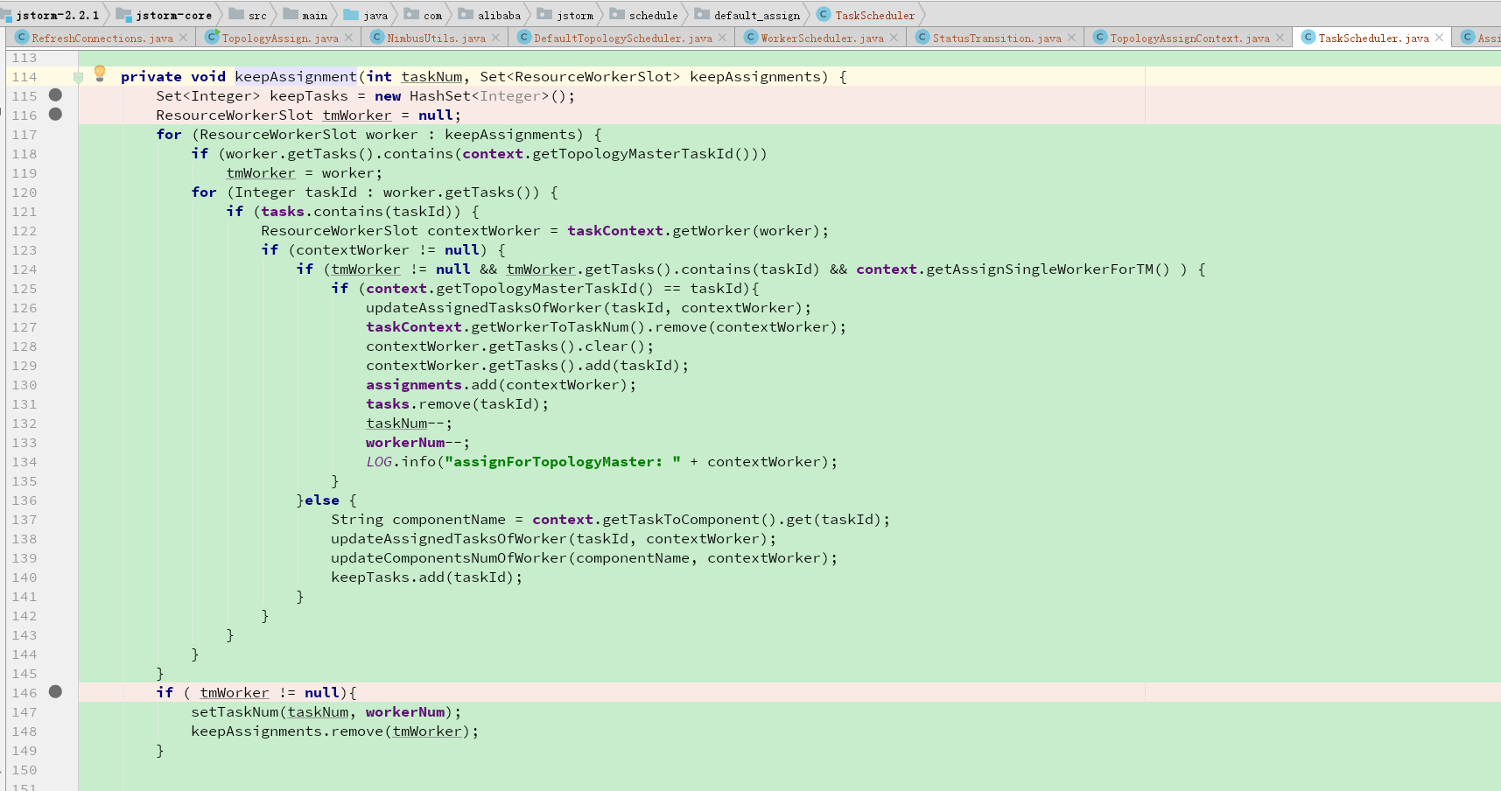This screenshot has width=1501, height=791.
Task: Click the keepAssignment method name on line 114
Action: coord(296,76)
